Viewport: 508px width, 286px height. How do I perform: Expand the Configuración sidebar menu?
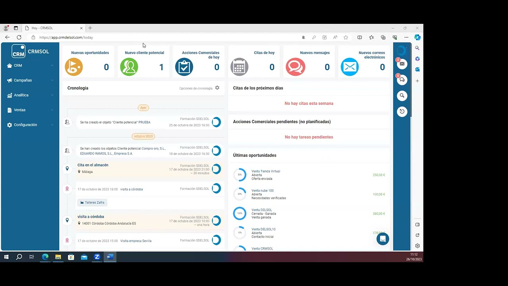coord(30,125)
